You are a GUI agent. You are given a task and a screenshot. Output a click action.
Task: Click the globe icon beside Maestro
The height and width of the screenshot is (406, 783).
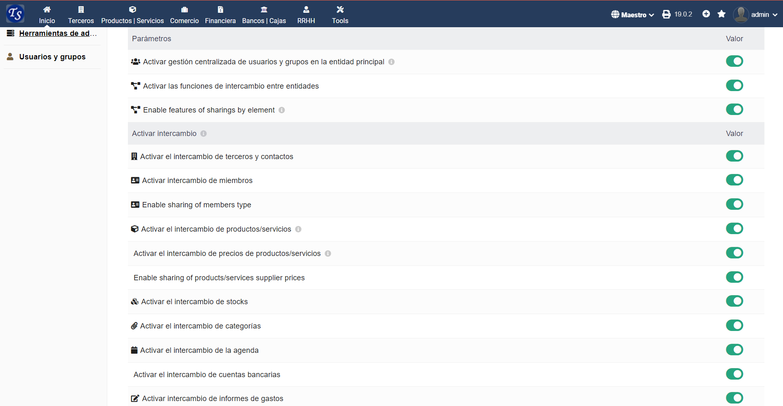[615, 14]
